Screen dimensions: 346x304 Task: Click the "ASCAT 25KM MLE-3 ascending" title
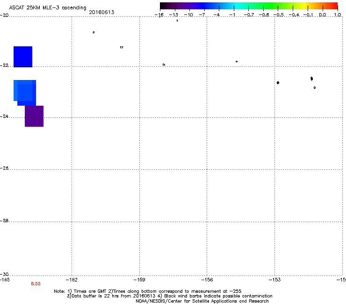pos(48,7)
